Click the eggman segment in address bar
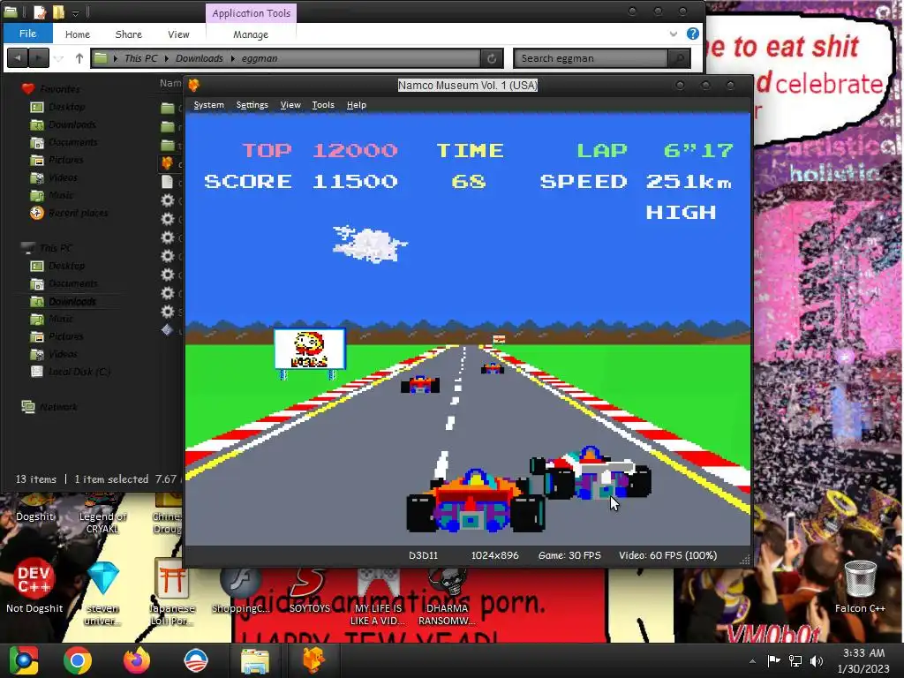 click(x=260, y=58)
